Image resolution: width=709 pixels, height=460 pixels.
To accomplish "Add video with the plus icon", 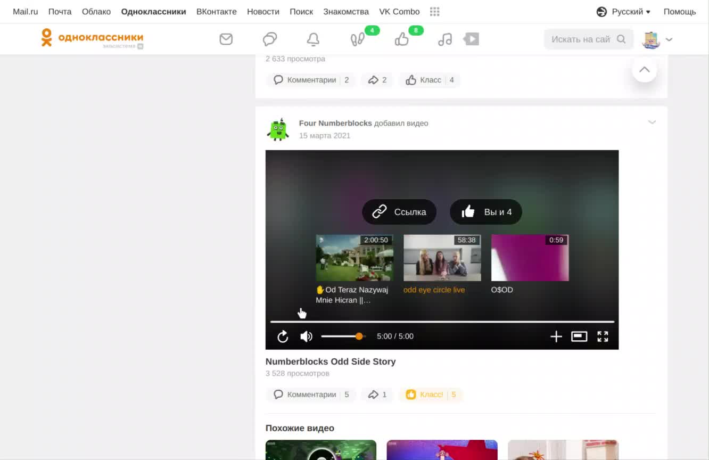I will (x=556, y=336).
